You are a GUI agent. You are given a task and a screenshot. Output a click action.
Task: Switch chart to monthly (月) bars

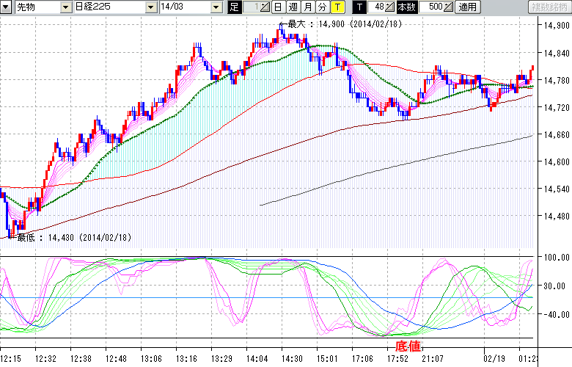[307, 7]
